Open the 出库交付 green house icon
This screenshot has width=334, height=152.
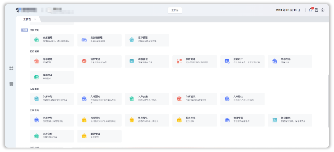36,136
